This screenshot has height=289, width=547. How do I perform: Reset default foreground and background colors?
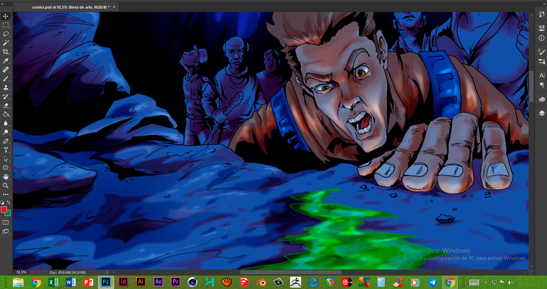point(2,203)
